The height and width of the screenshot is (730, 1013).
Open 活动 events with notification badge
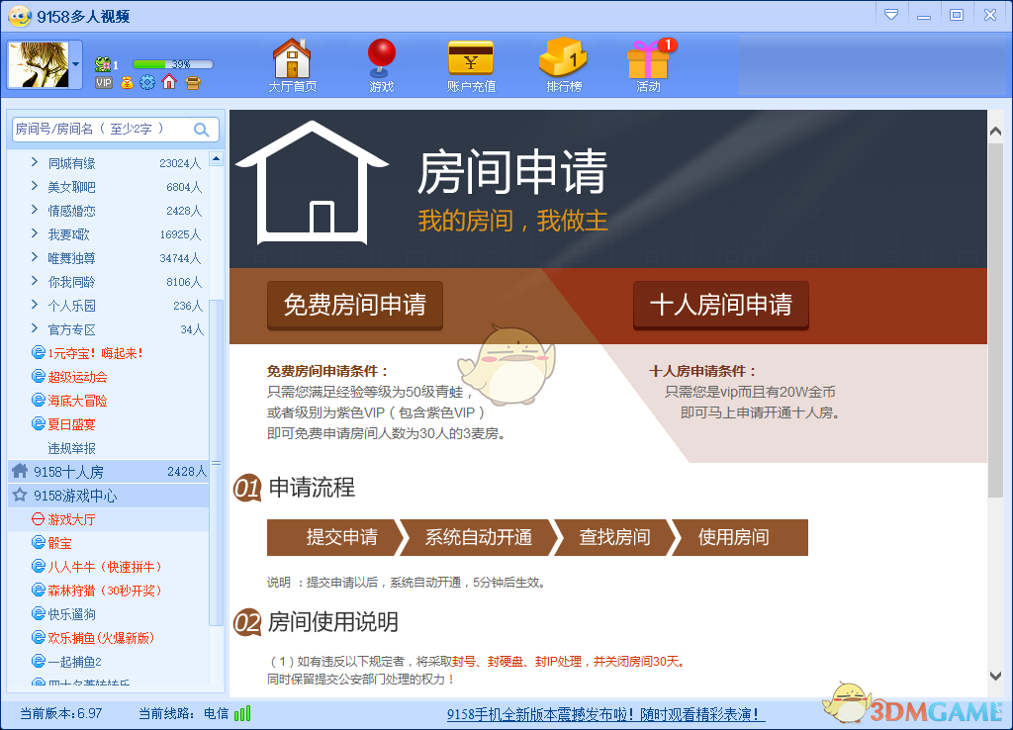[x=646, y=63]
